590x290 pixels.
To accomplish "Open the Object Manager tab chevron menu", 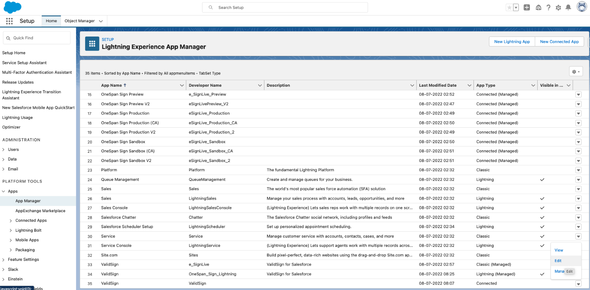I will pyautogui.click(x=101, y=21).
